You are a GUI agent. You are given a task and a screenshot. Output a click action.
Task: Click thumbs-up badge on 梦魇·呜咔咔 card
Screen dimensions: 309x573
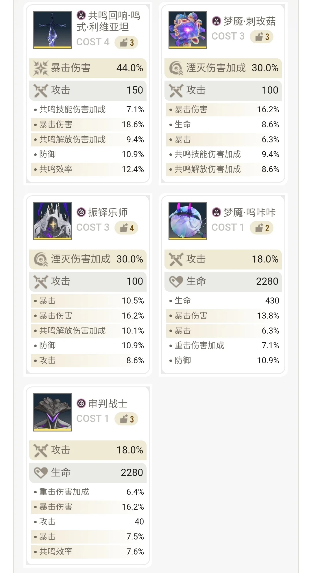(262, 228)
